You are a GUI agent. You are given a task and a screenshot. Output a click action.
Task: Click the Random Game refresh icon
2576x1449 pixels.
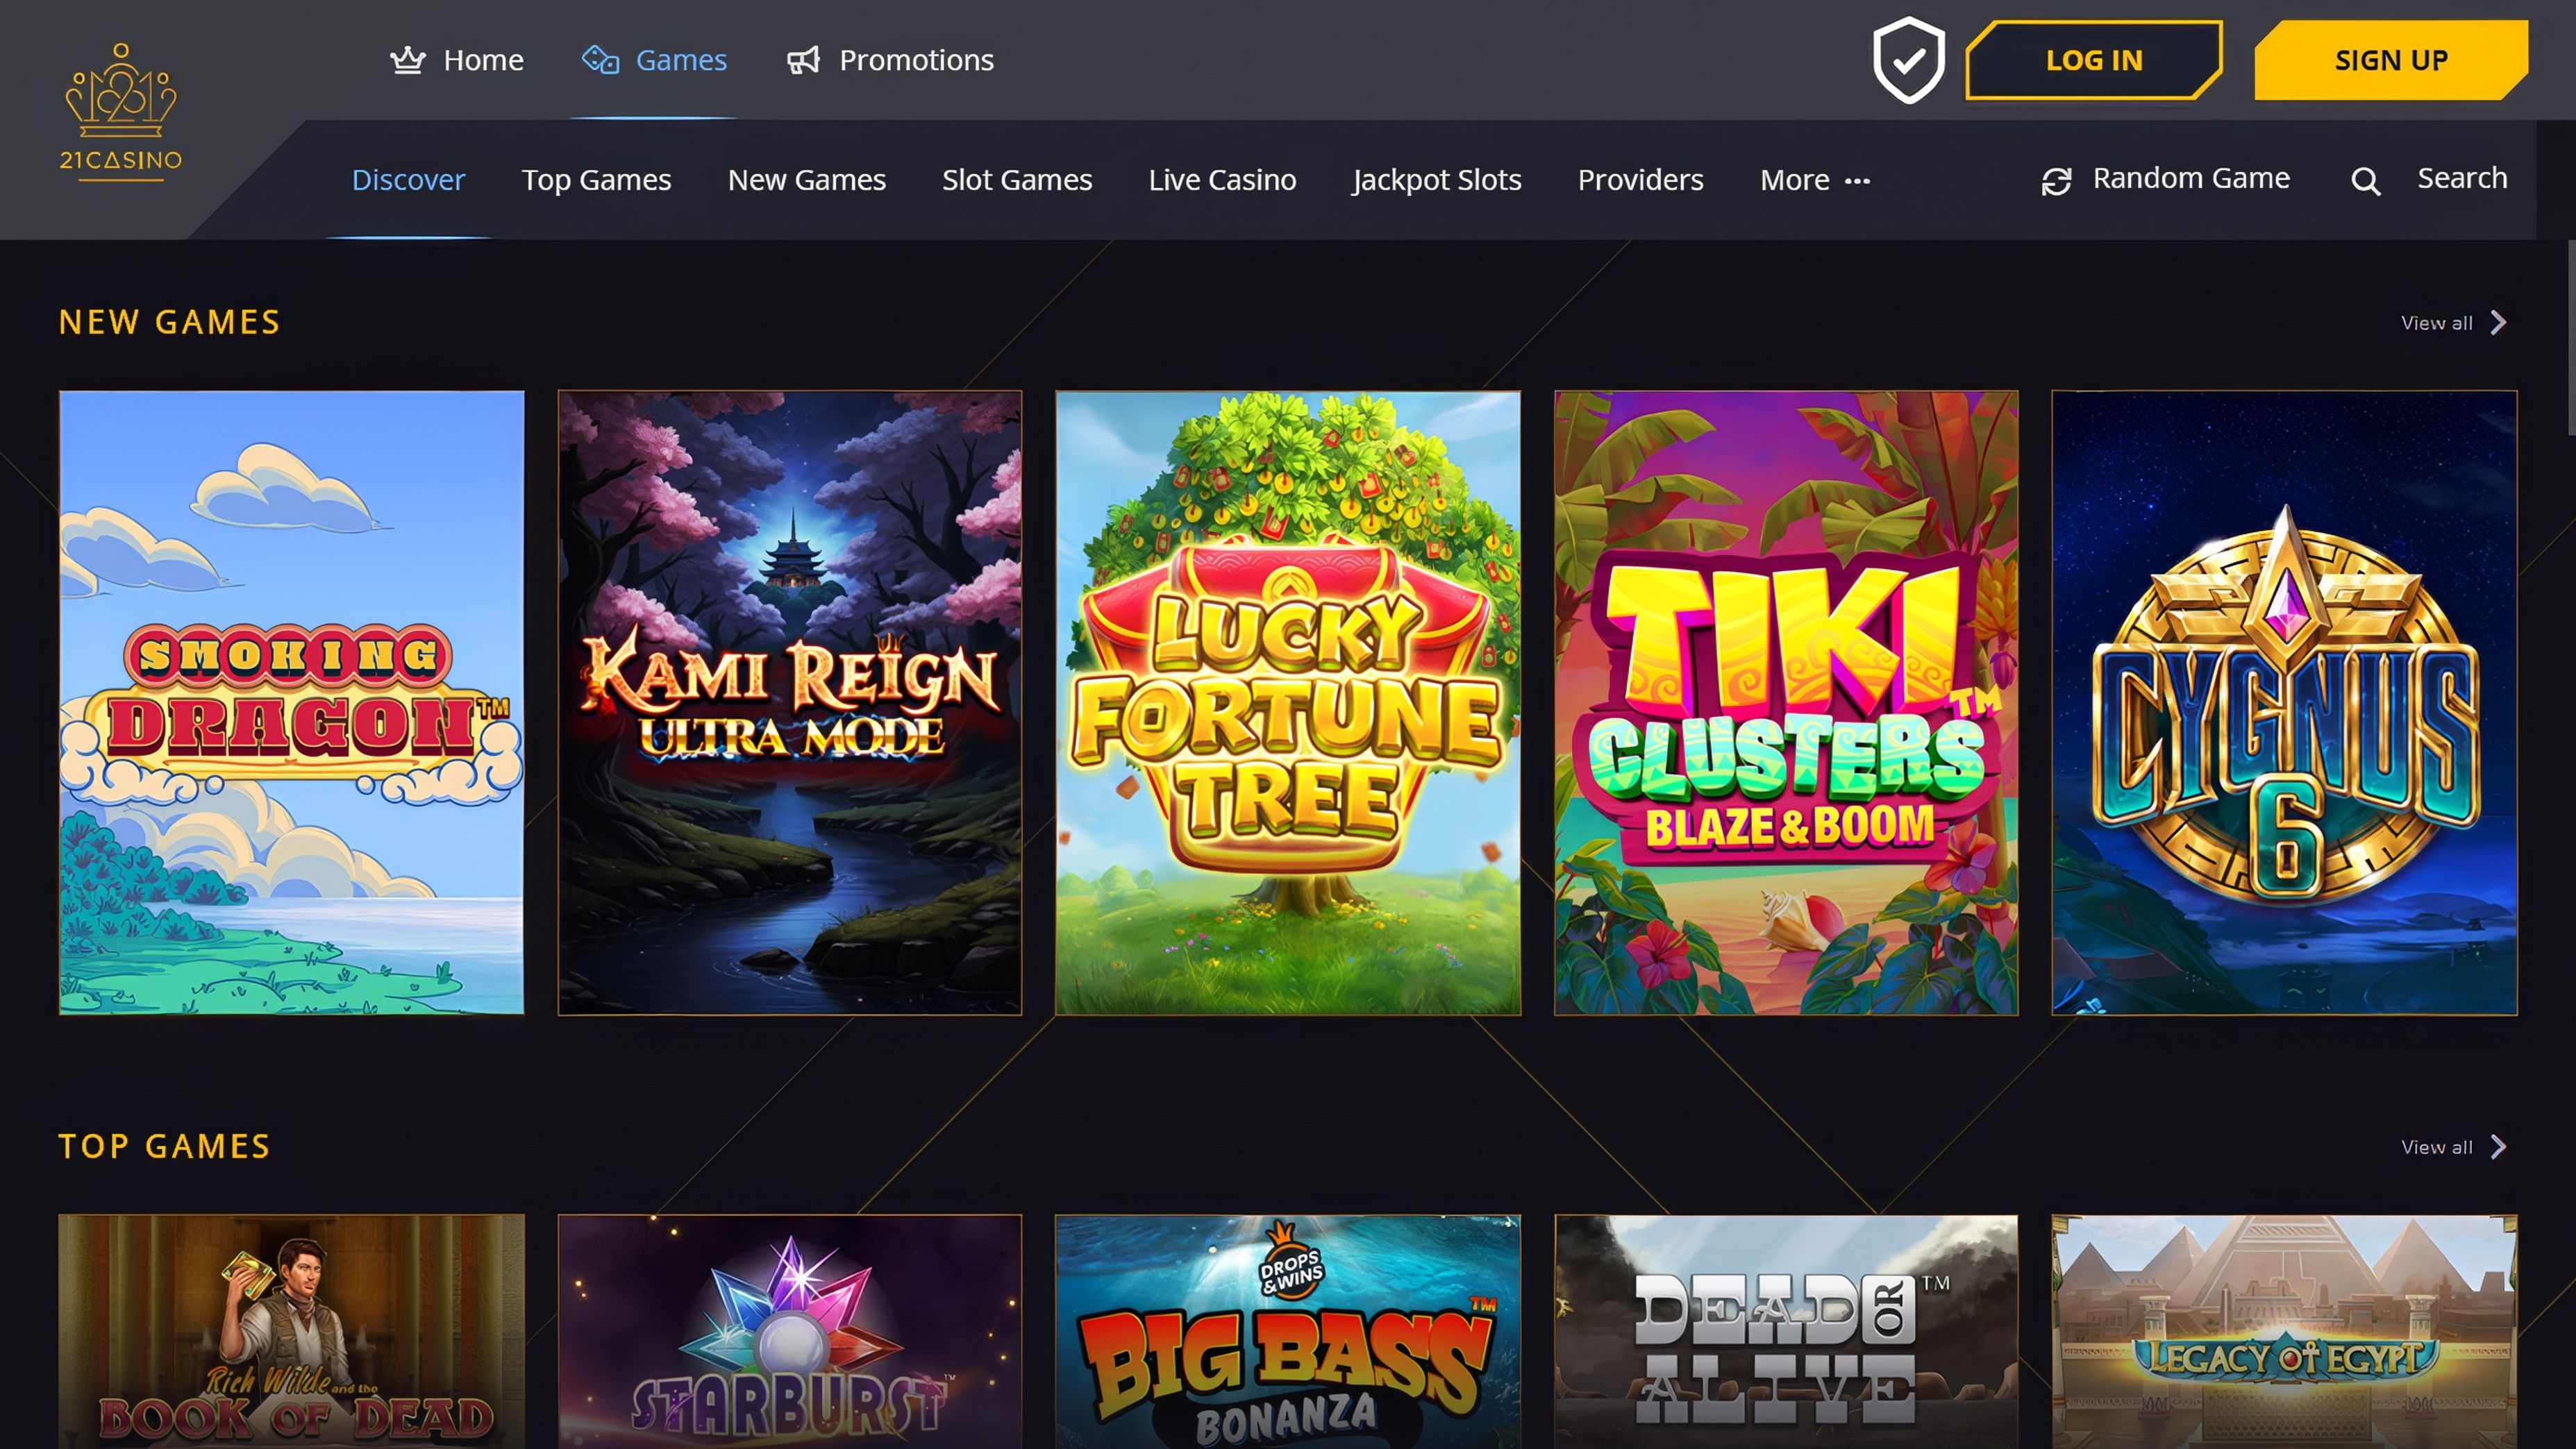pos(2056,181)
